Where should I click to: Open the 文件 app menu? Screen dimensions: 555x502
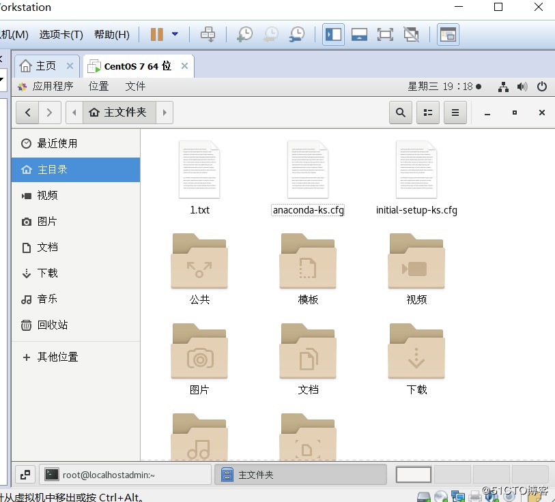135,87
